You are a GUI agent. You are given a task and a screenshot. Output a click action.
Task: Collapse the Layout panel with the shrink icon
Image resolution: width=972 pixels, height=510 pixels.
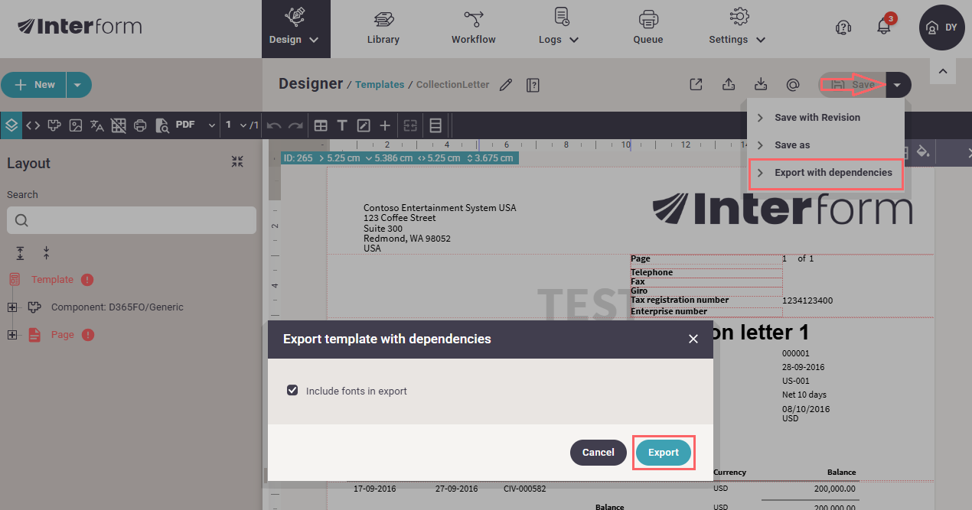pyautogui.click(x=237, y=162)
